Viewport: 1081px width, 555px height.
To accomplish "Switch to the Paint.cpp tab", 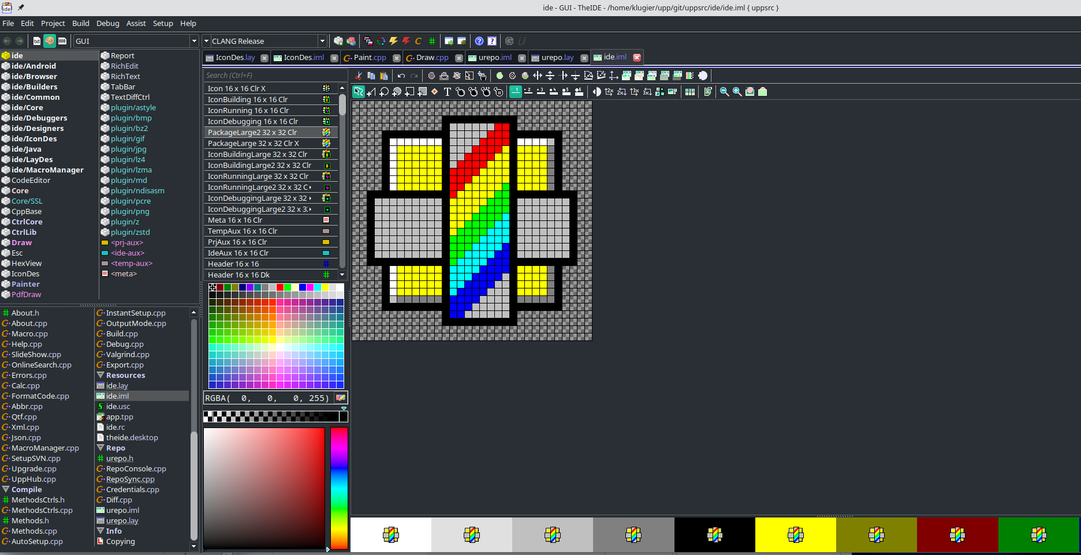I will 370,58.
